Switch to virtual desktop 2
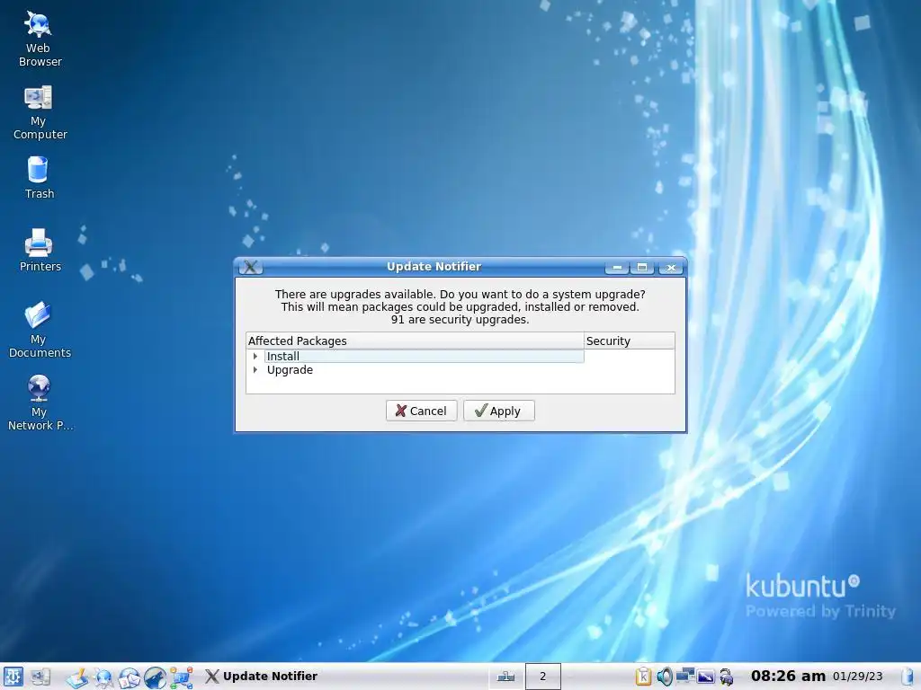 pyautogui.click(x=542, y=677)
